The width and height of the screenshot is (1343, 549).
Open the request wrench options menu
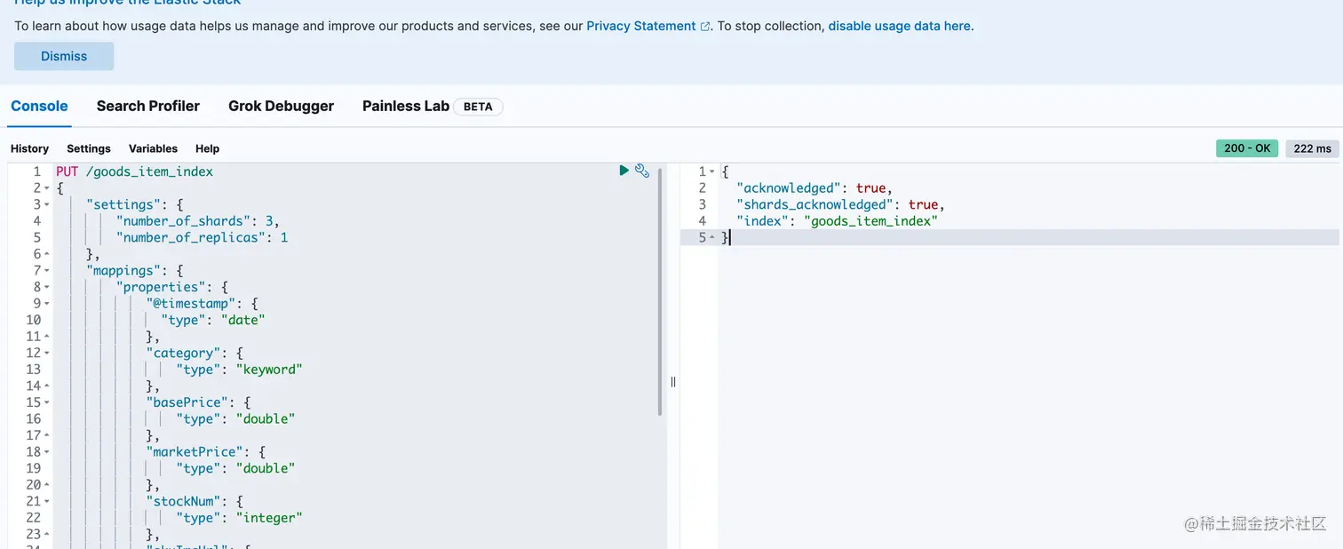(642, 171)
